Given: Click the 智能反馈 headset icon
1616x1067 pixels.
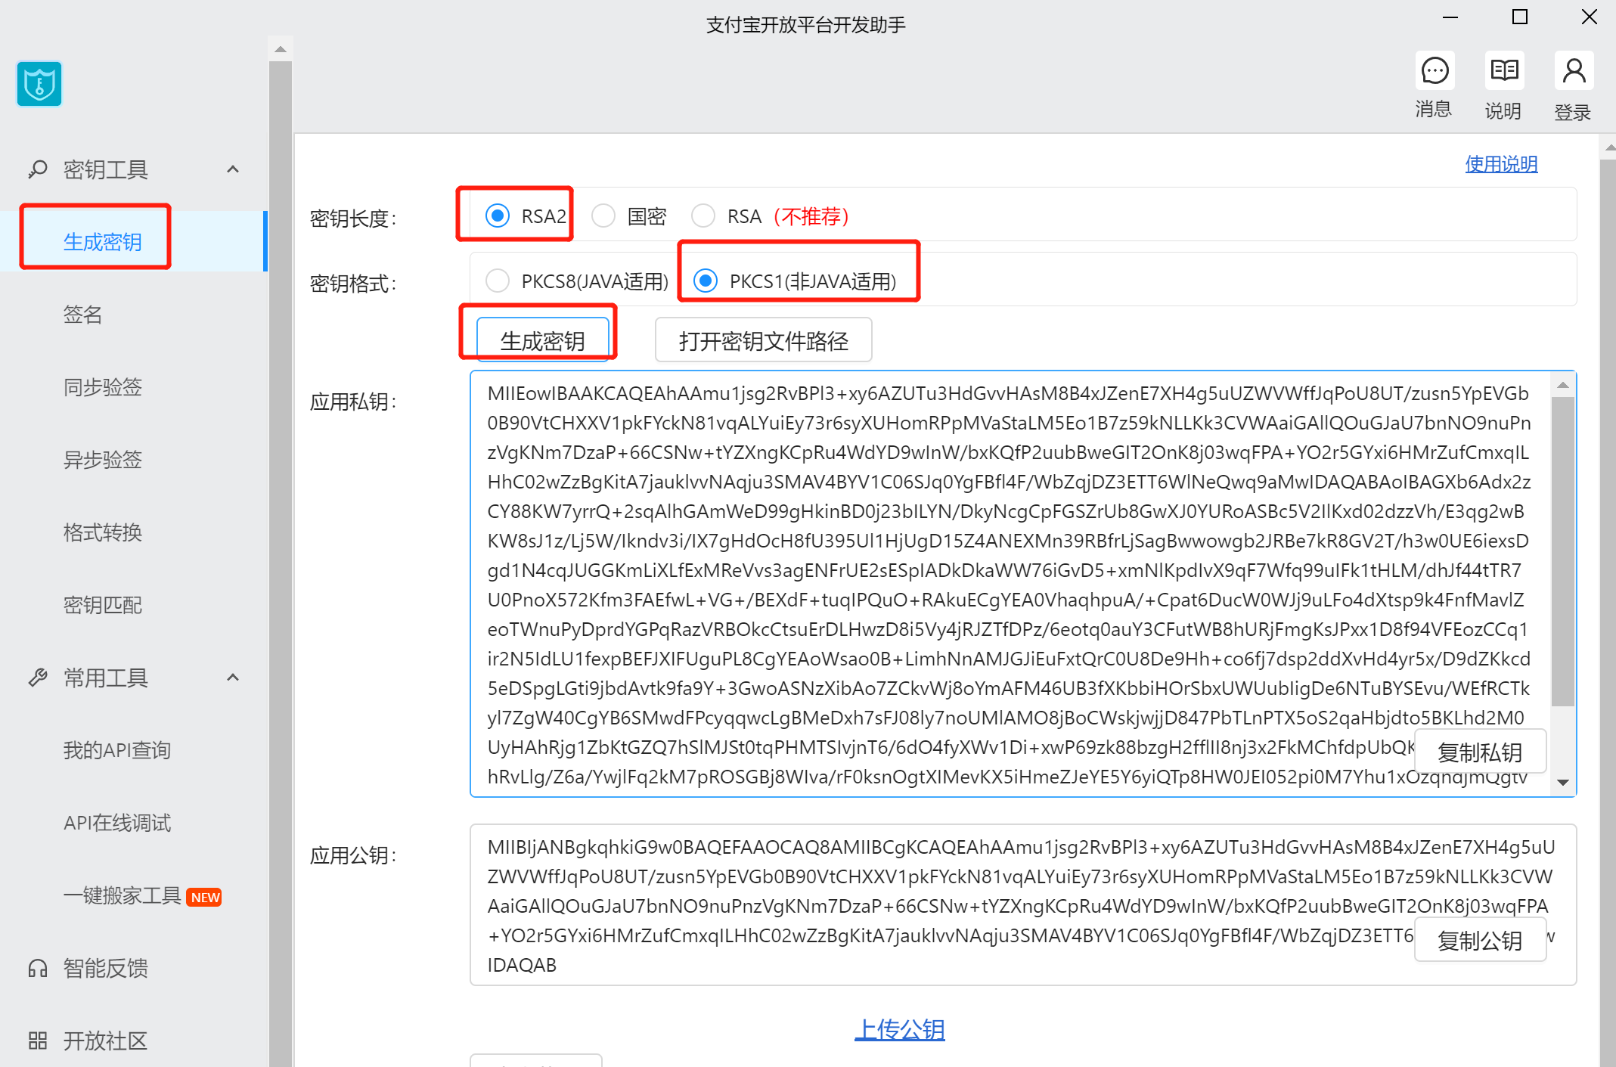Looking at the screenshot, I should pos(37,968).
